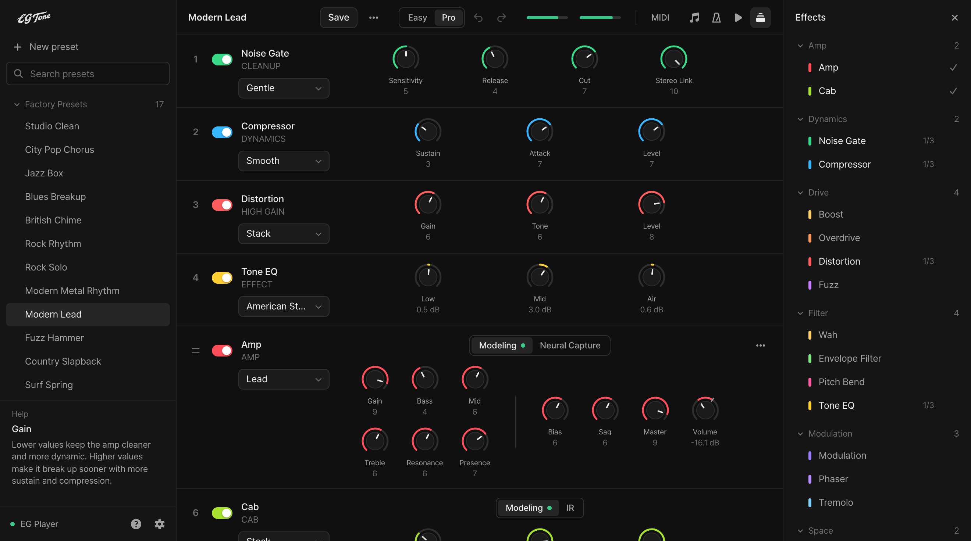The width and height of the screenshot is (971, 541).
Task: Open the Gentle noise gate dropdown
Action: pos(284,88)
